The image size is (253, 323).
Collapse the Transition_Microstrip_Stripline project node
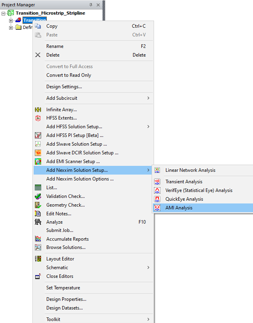click(3, 13)
